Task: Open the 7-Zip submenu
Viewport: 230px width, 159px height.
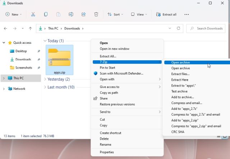Action: click(x=127, y=62)
